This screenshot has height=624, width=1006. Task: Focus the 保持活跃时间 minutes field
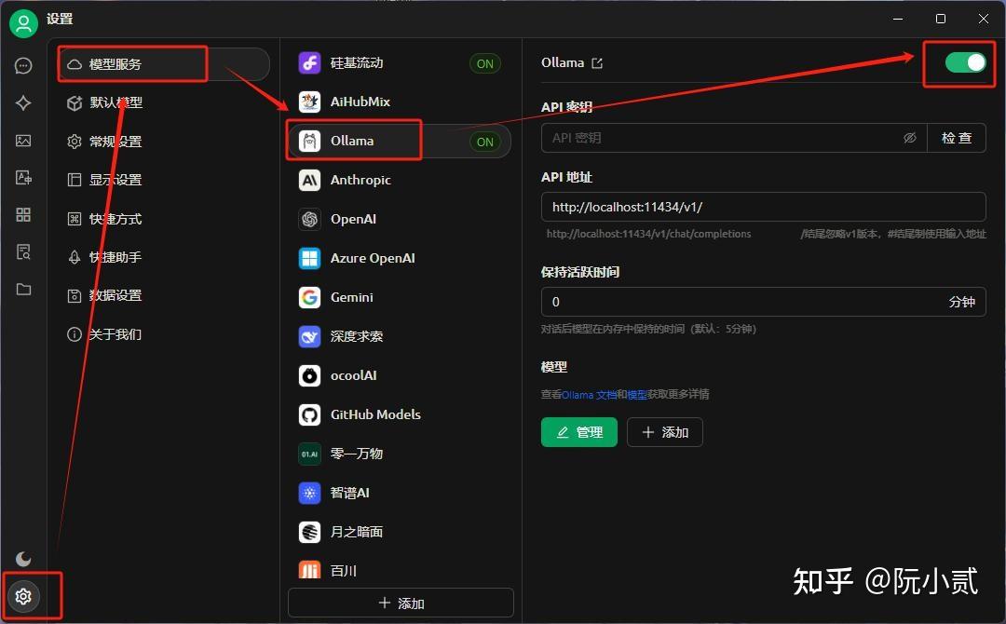click(764, 302)
